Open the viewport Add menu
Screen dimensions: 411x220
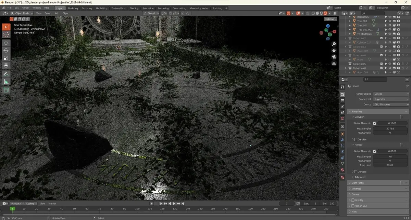point(57,13)
